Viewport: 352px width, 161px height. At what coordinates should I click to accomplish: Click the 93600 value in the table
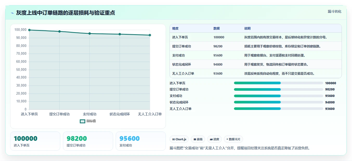(218, 74)
